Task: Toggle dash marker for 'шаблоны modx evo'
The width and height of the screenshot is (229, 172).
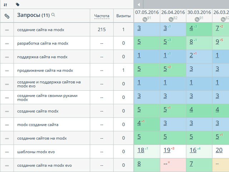Action: tap(7, 152)
